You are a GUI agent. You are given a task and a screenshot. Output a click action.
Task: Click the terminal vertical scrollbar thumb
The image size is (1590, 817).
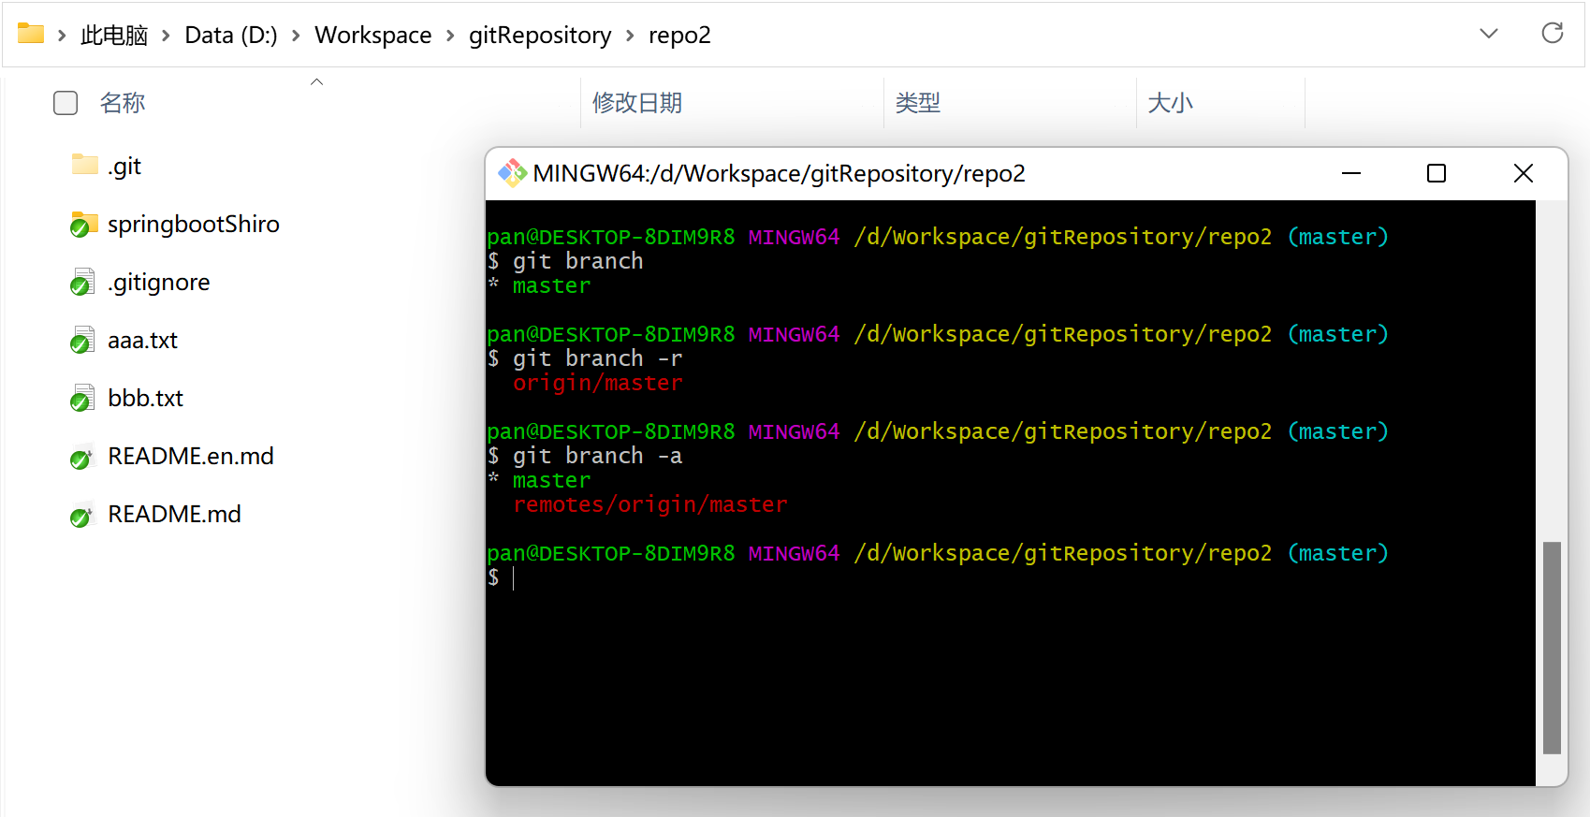click(x=1552, y=647)
